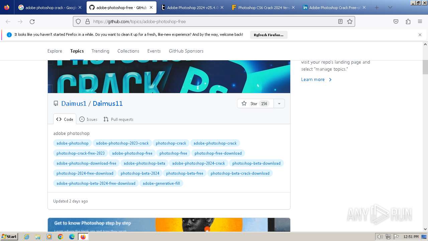Bookmark this page with the star icon
Viewport: 428px width, 241px height.
point(350,21)
